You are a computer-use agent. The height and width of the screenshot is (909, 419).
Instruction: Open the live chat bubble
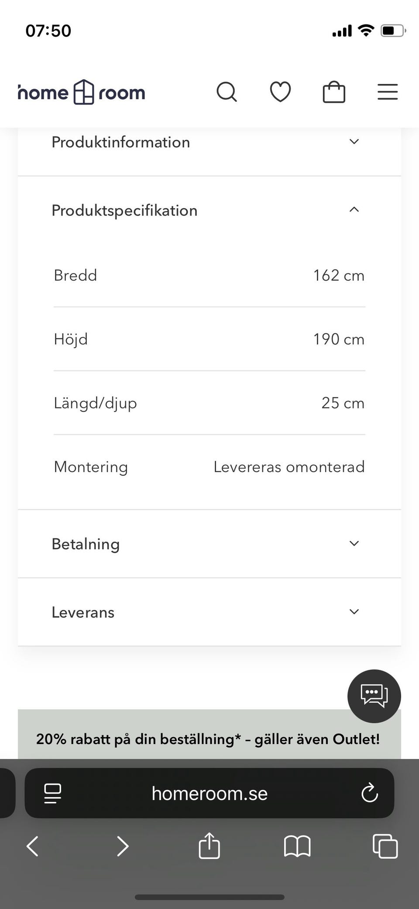point(374,696)
